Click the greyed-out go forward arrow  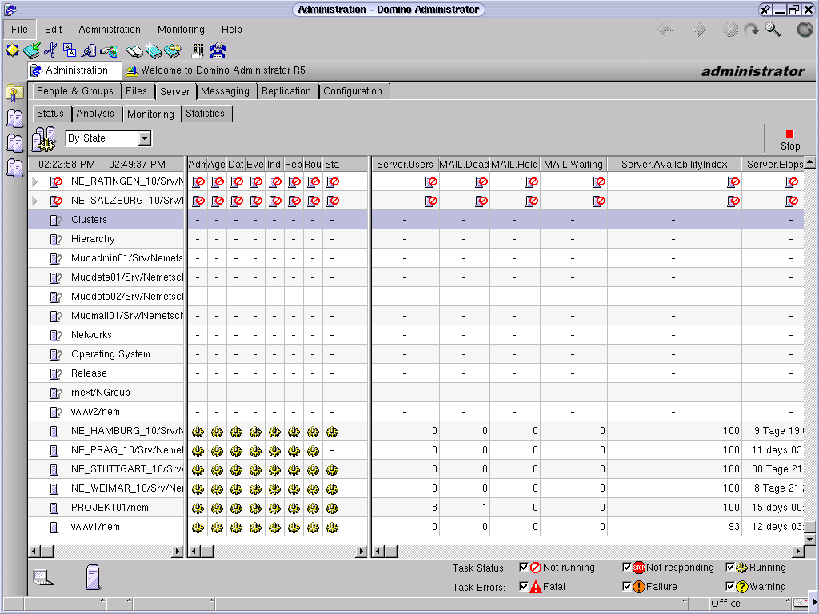pyautogui.click(x=698, y=30)
